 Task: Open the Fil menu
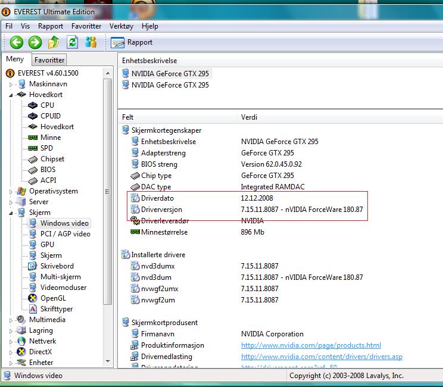9,26
